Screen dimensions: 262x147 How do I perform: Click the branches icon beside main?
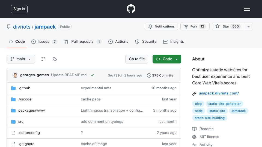tap(43, 59)
